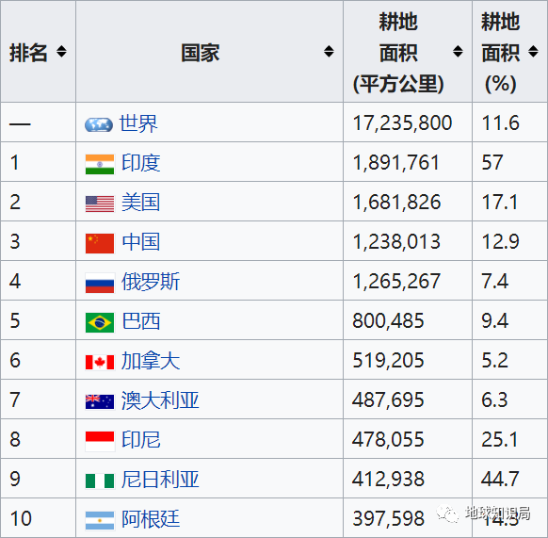Click the Australia flag icon
The height and width of the screenshot is (538, 548).
(x=100, y=401)
